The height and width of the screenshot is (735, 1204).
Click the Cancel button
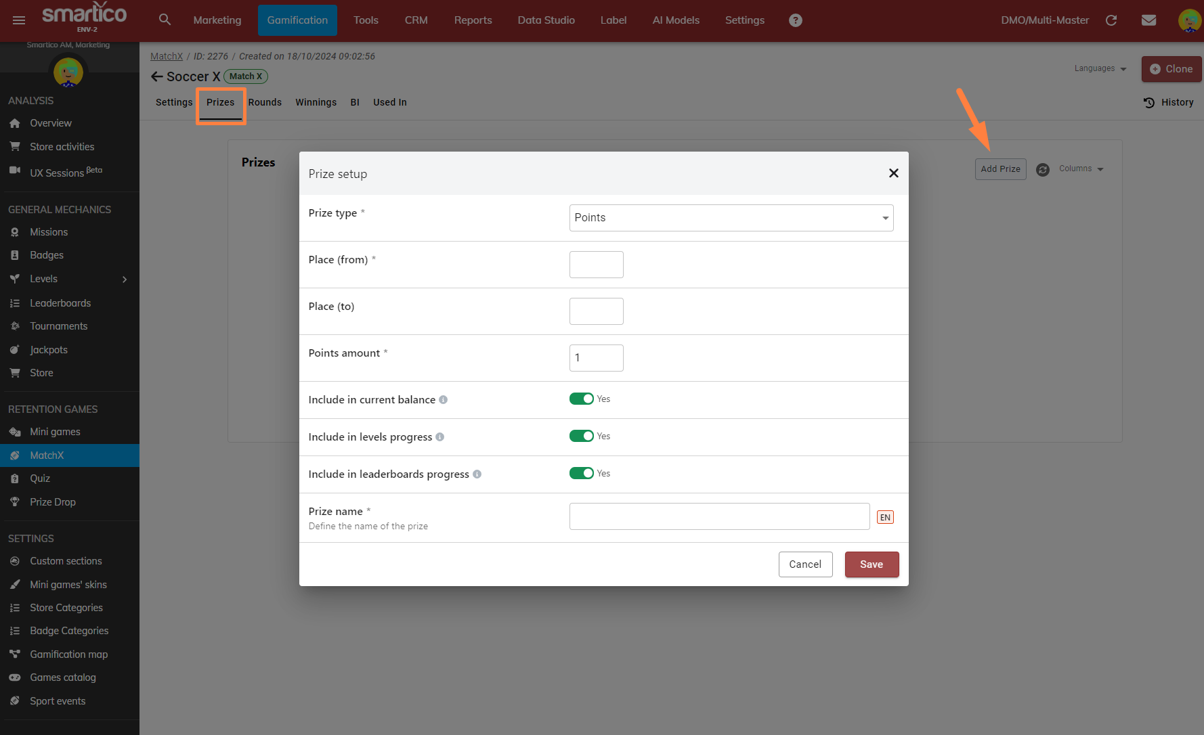pos(804,564)
